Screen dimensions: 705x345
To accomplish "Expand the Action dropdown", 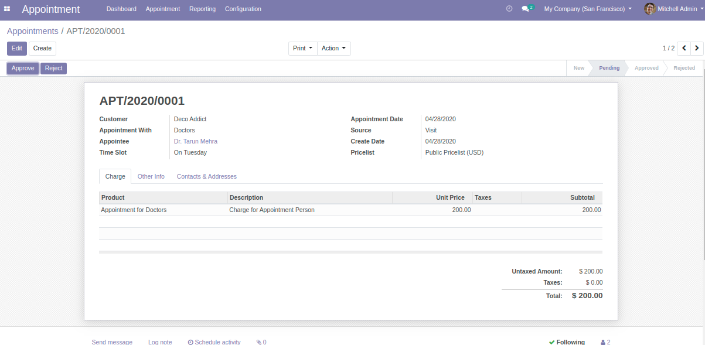I will click(x=333, y=48).
